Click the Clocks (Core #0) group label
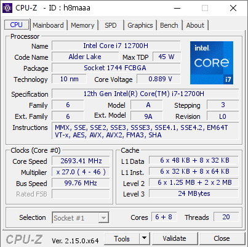Screen dimensions: 248x247 [x=36, y=150]
